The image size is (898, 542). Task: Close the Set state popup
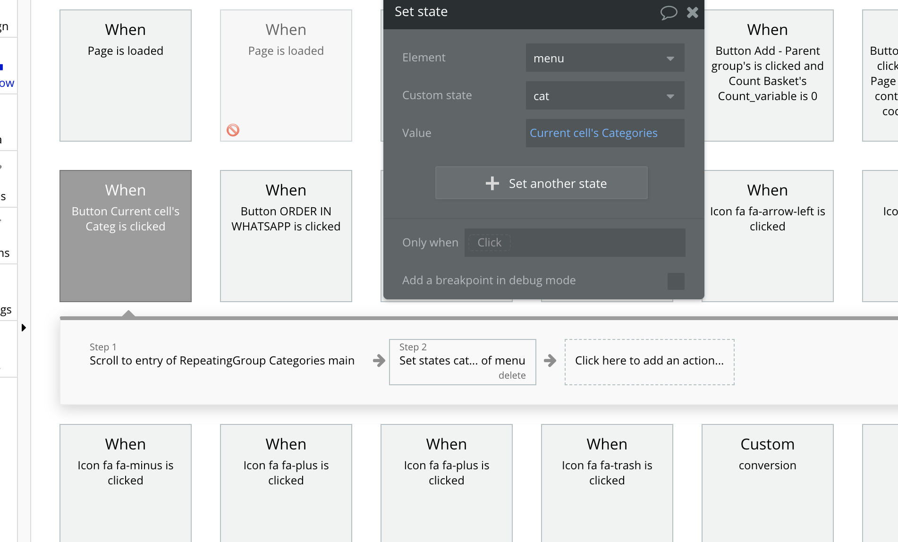point(692,12)
